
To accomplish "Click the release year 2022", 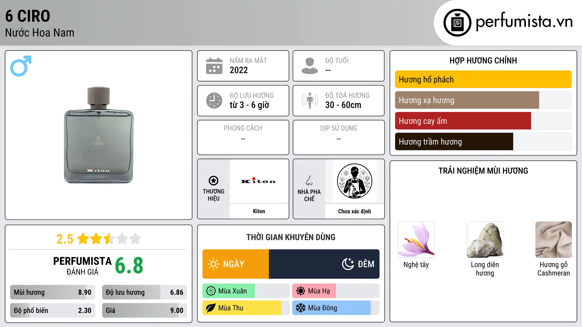I will [x=239, y=70].
